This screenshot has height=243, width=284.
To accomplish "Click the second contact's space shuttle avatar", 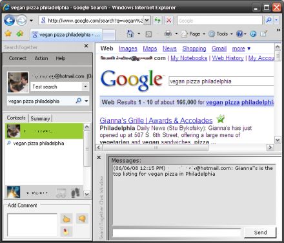I will pyautogui.click(x=14, y=192).
